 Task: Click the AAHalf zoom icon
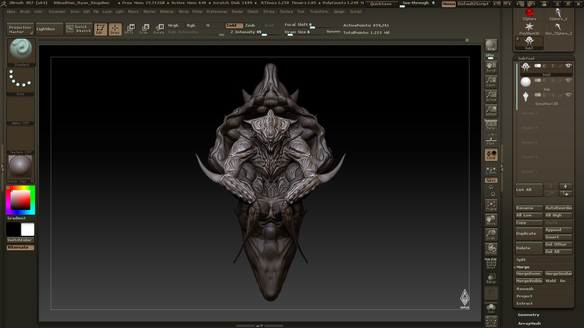click(x=491, y=111)
